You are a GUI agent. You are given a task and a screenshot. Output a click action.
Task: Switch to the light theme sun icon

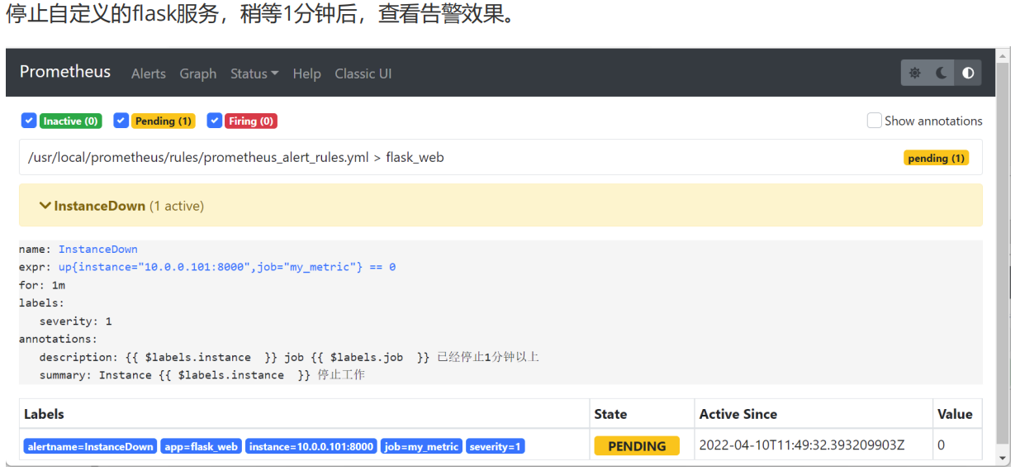click(x=915, y=73)
